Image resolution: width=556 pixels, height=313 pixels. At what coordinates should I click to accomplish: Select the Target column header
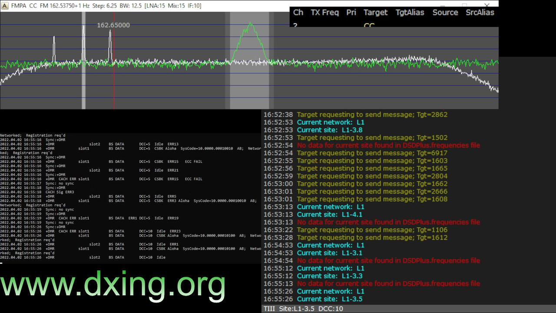click(375, 12)
